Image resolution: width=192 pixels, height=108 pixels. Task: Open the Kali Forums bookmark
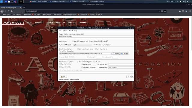pyautogui.click(x=46, y=14)
